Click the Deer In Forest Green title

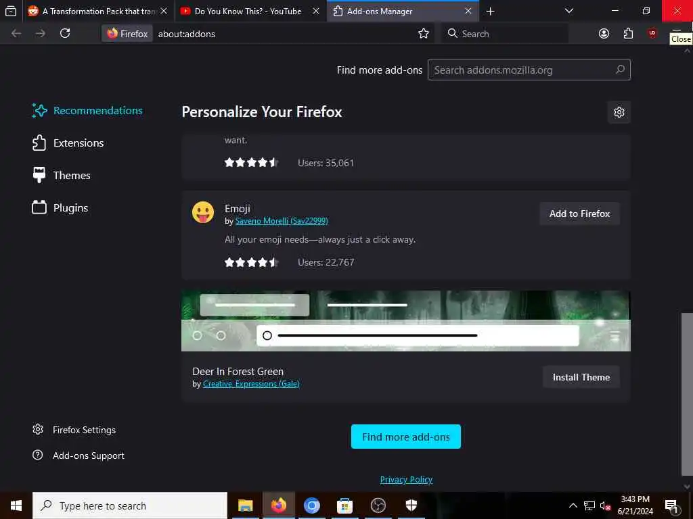point(238,372)
